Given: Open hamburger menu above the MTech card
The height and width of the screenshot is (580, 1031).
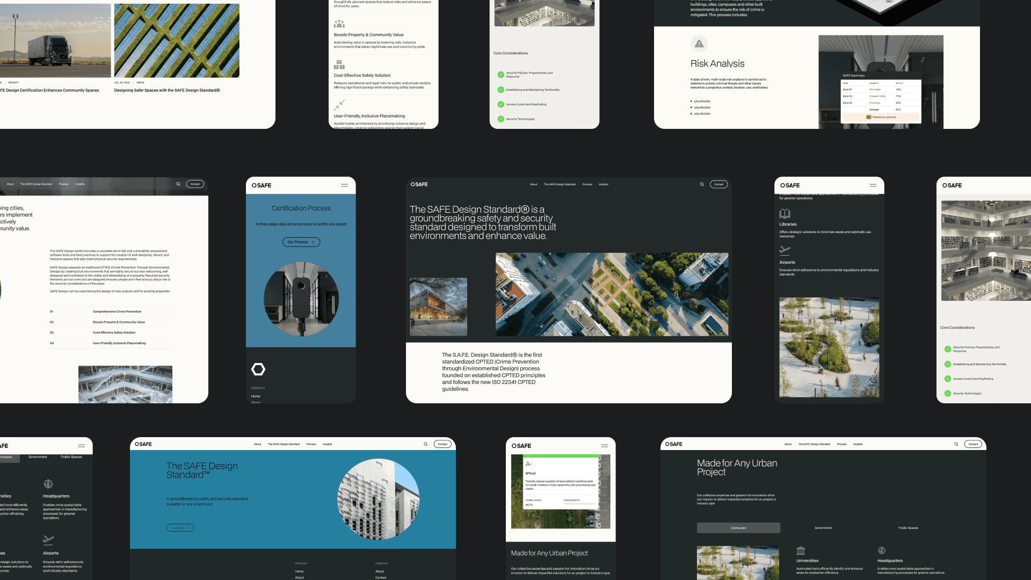Looking at the screenshot, I should pyautogui.click(x=604, y=446).
